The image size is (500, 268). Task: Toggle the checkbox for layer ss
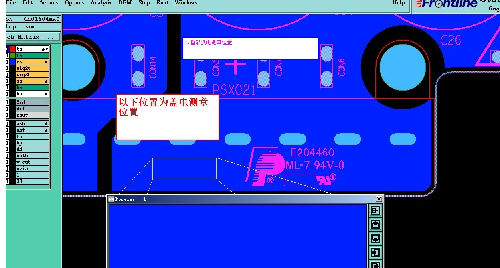point(7,81)
